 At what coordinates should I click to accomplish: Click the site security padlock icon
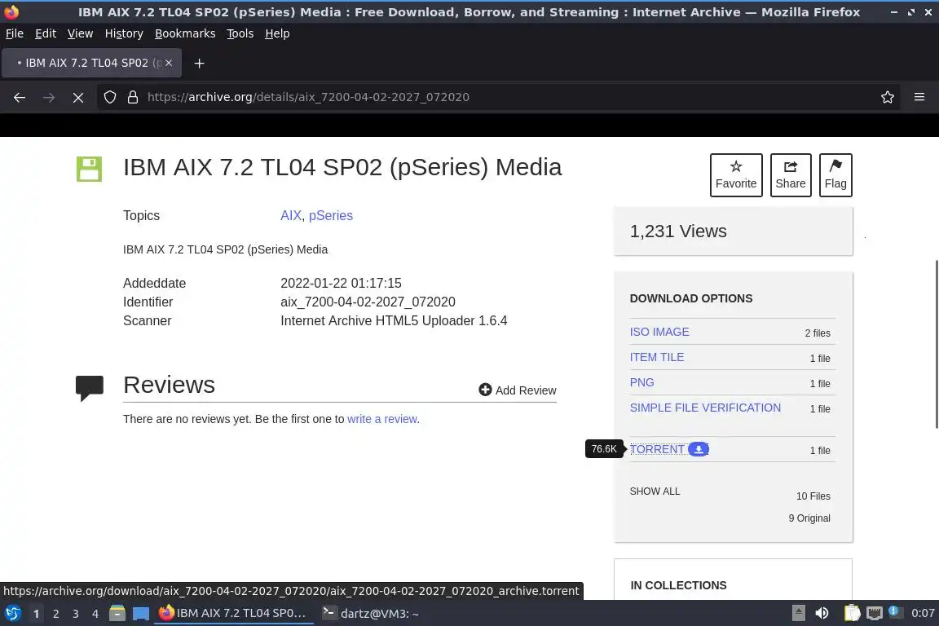(x=133, y=97)
